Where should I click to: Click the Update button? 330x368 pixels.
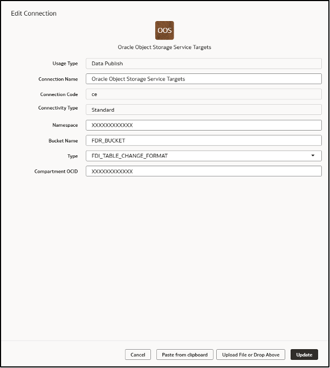[x=304, y=355]
